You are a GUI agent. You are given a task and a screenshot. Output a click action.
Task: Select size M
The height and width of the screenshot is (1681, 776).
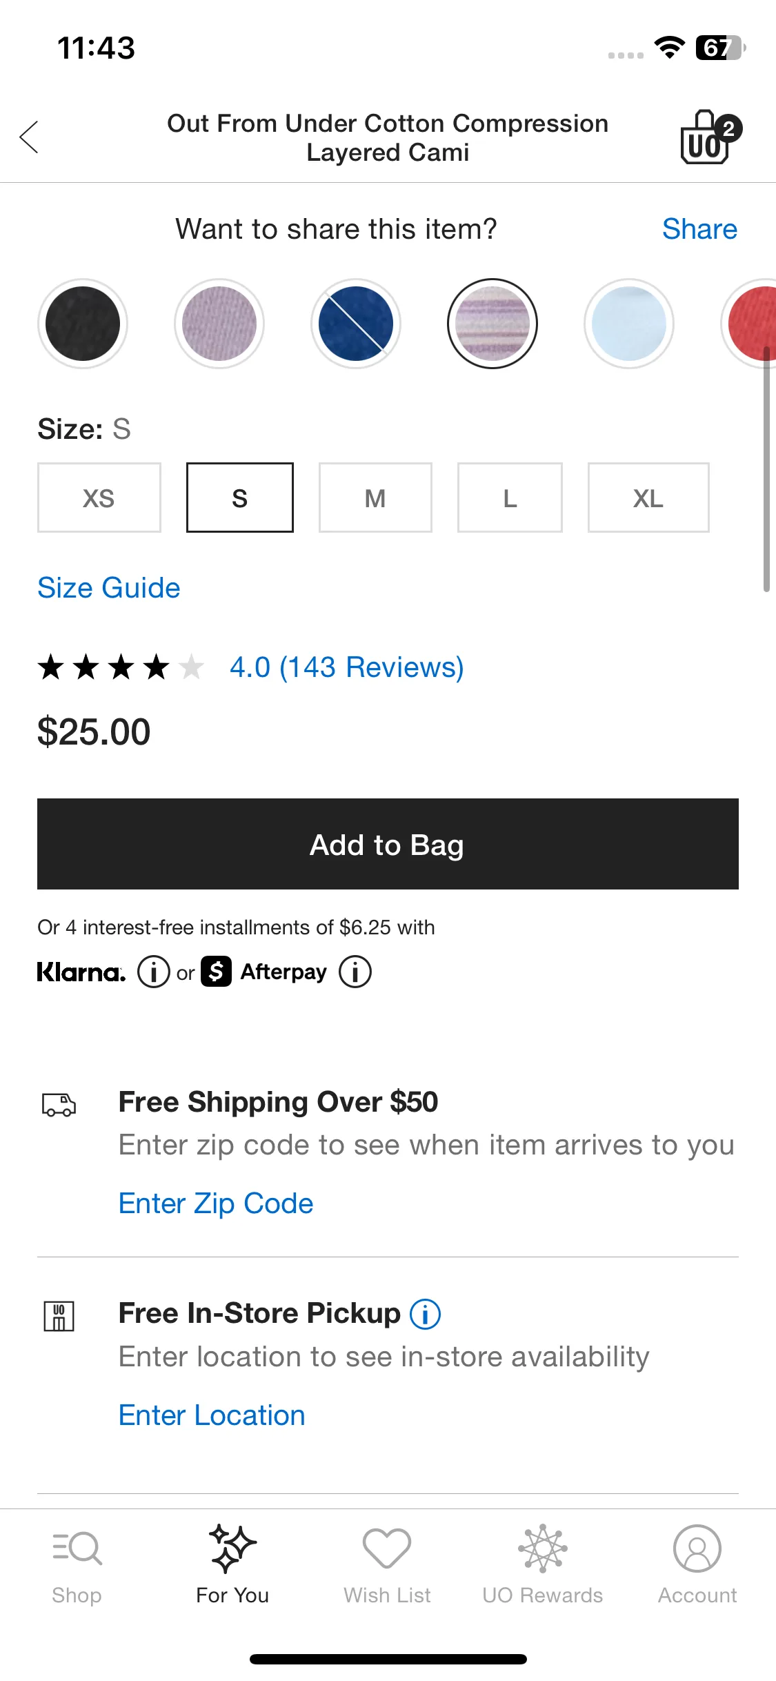[375, 498]
